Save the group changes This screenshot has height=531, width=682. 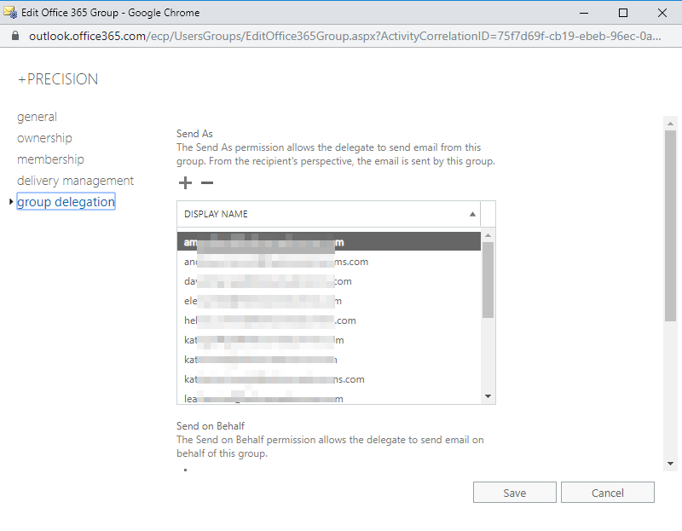[515, 493]
